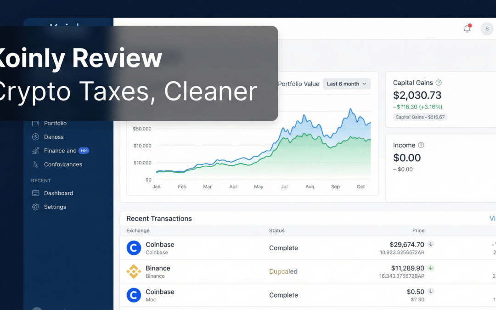
Task: Click the Binance exchange name
Action: tap(158, 268)
